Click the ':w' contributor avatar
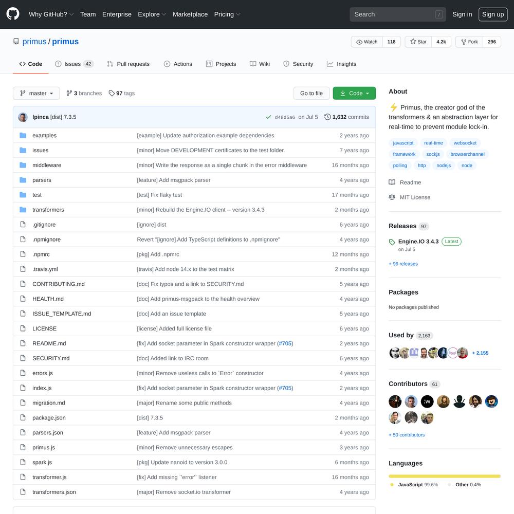514x514 pixels. (427, 401)
